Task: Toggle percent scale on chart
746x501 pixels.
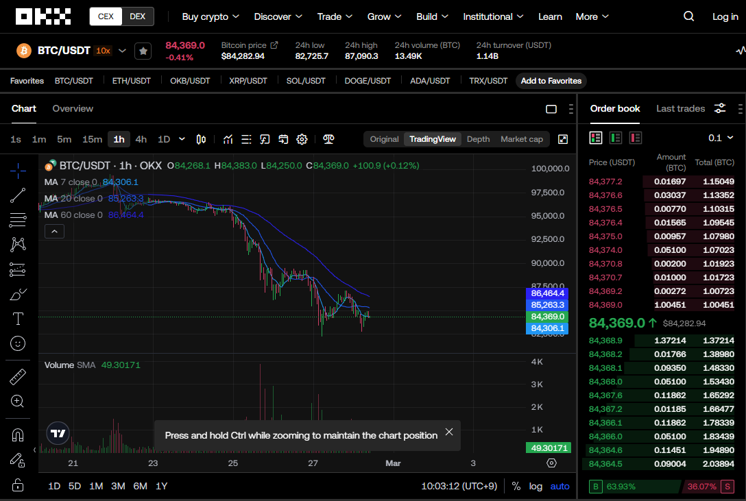Action: [516, 486]
